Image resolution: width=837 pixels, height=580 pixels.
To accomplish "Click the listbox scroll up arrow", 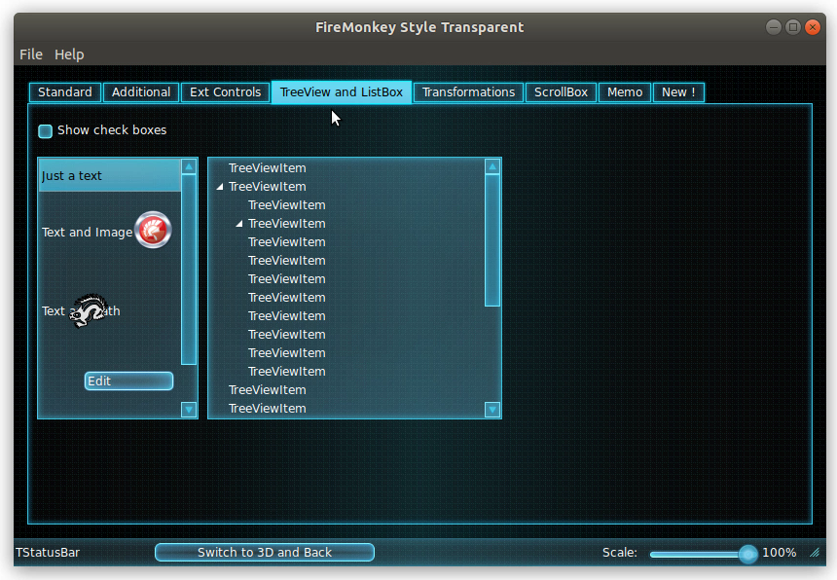I will [189, 167].
